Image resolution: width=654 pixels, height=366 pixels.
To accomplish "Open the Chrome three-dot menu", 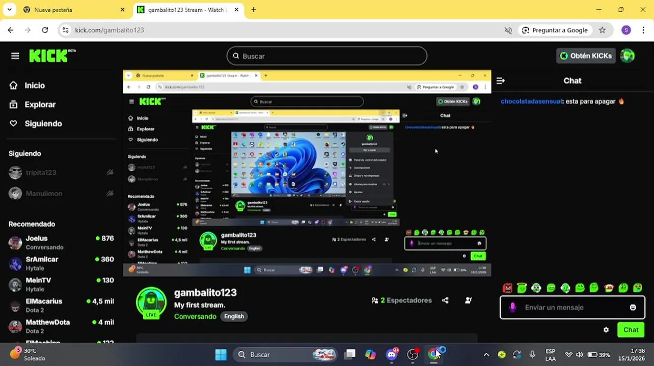I will pyautogui.click(x=643, y=30).
